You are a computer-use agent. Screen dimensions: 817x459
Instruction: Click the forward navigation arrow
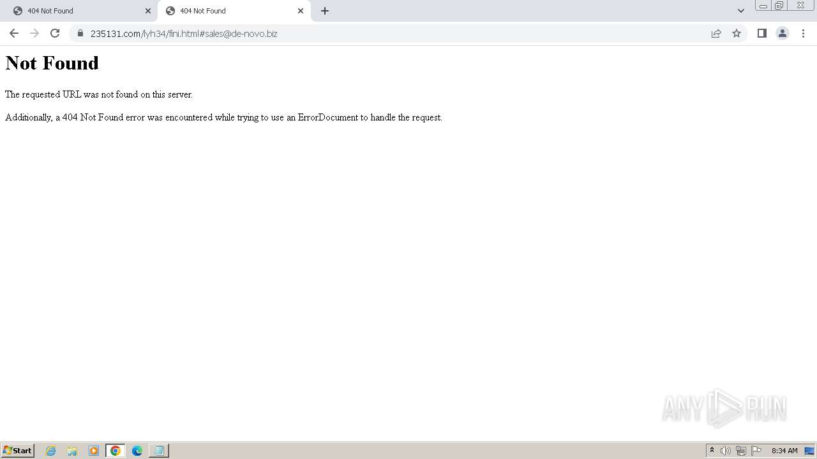[34, 33]
